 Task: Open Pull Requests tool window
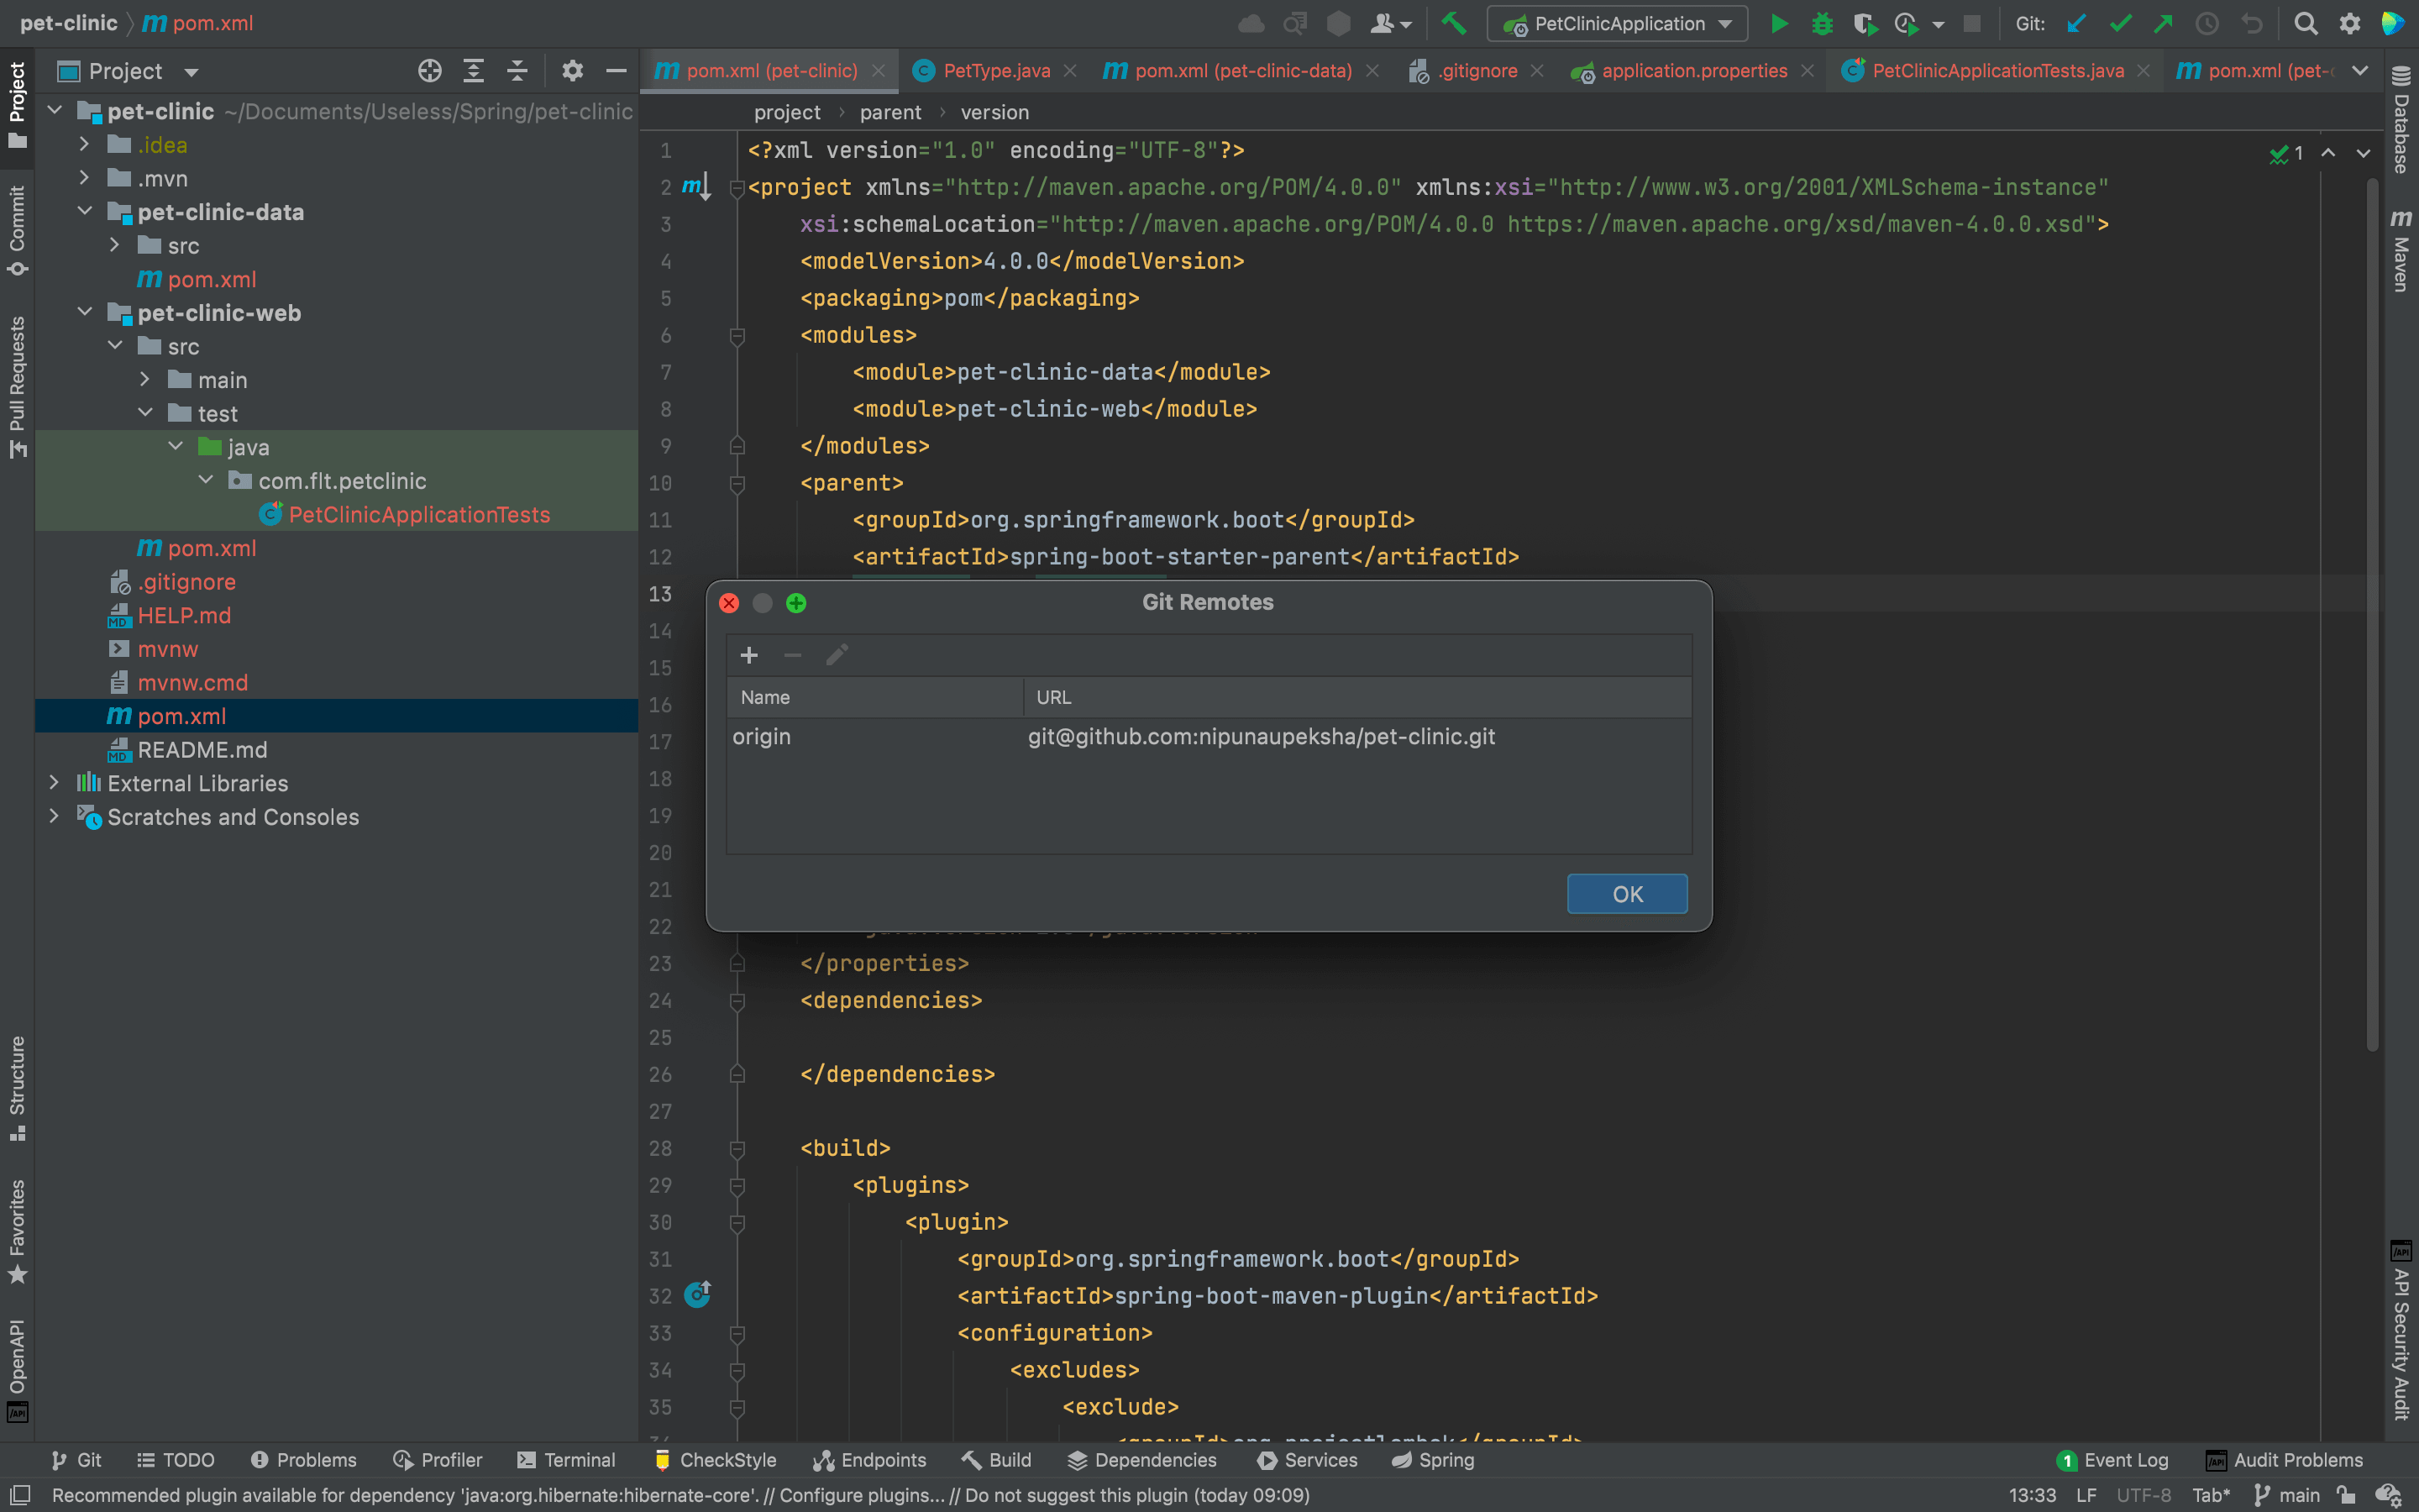click(x=17, y=388)
